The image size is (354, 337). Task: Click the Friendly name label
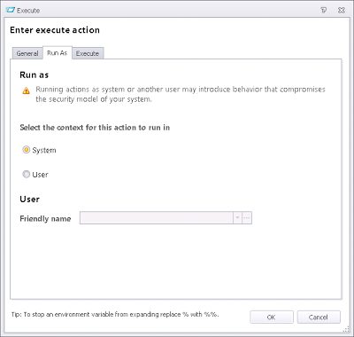tap(45, 218)
